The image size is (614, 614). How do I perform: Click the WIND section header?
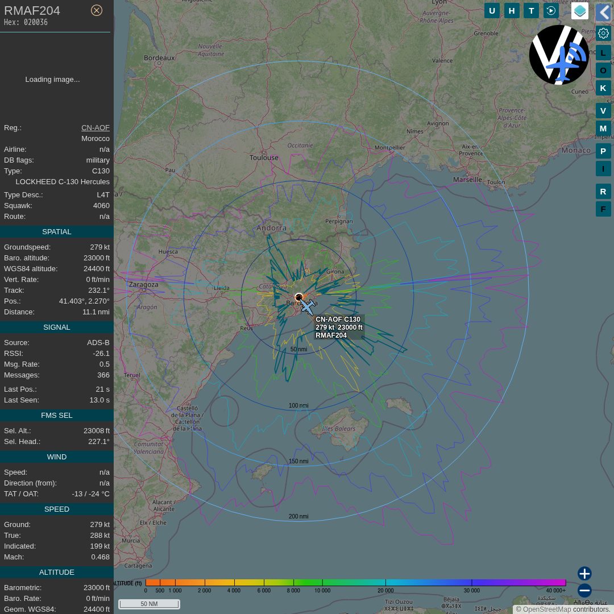(57, 457)
